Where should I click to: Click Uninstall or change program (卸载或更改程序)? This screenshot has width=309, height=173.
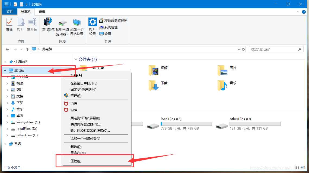click(x=113, y=21)
